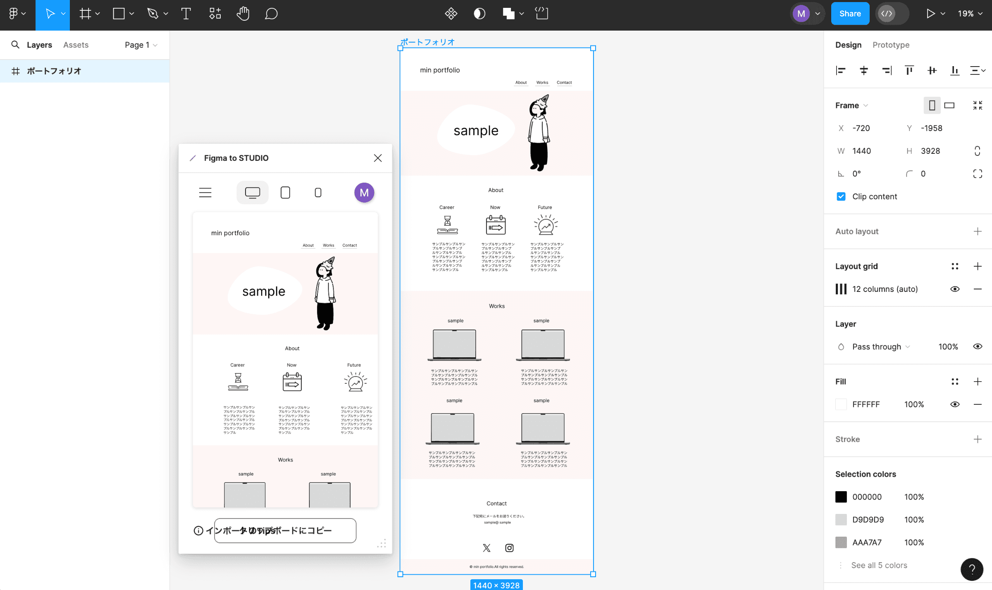
Task: Open the comment tool
Action: click(x=271, y=14)
